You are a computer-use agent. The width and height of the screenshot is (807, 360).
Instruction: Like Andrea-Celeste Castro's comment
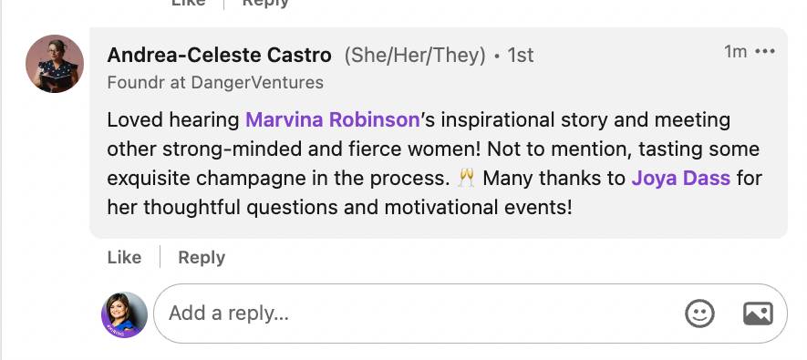[124, 257]
